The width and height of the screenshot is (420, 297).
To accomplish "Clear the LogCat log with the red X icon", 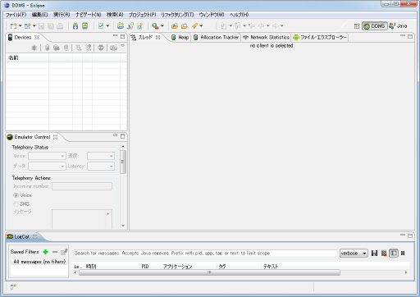I will click(x=384, y=254).
